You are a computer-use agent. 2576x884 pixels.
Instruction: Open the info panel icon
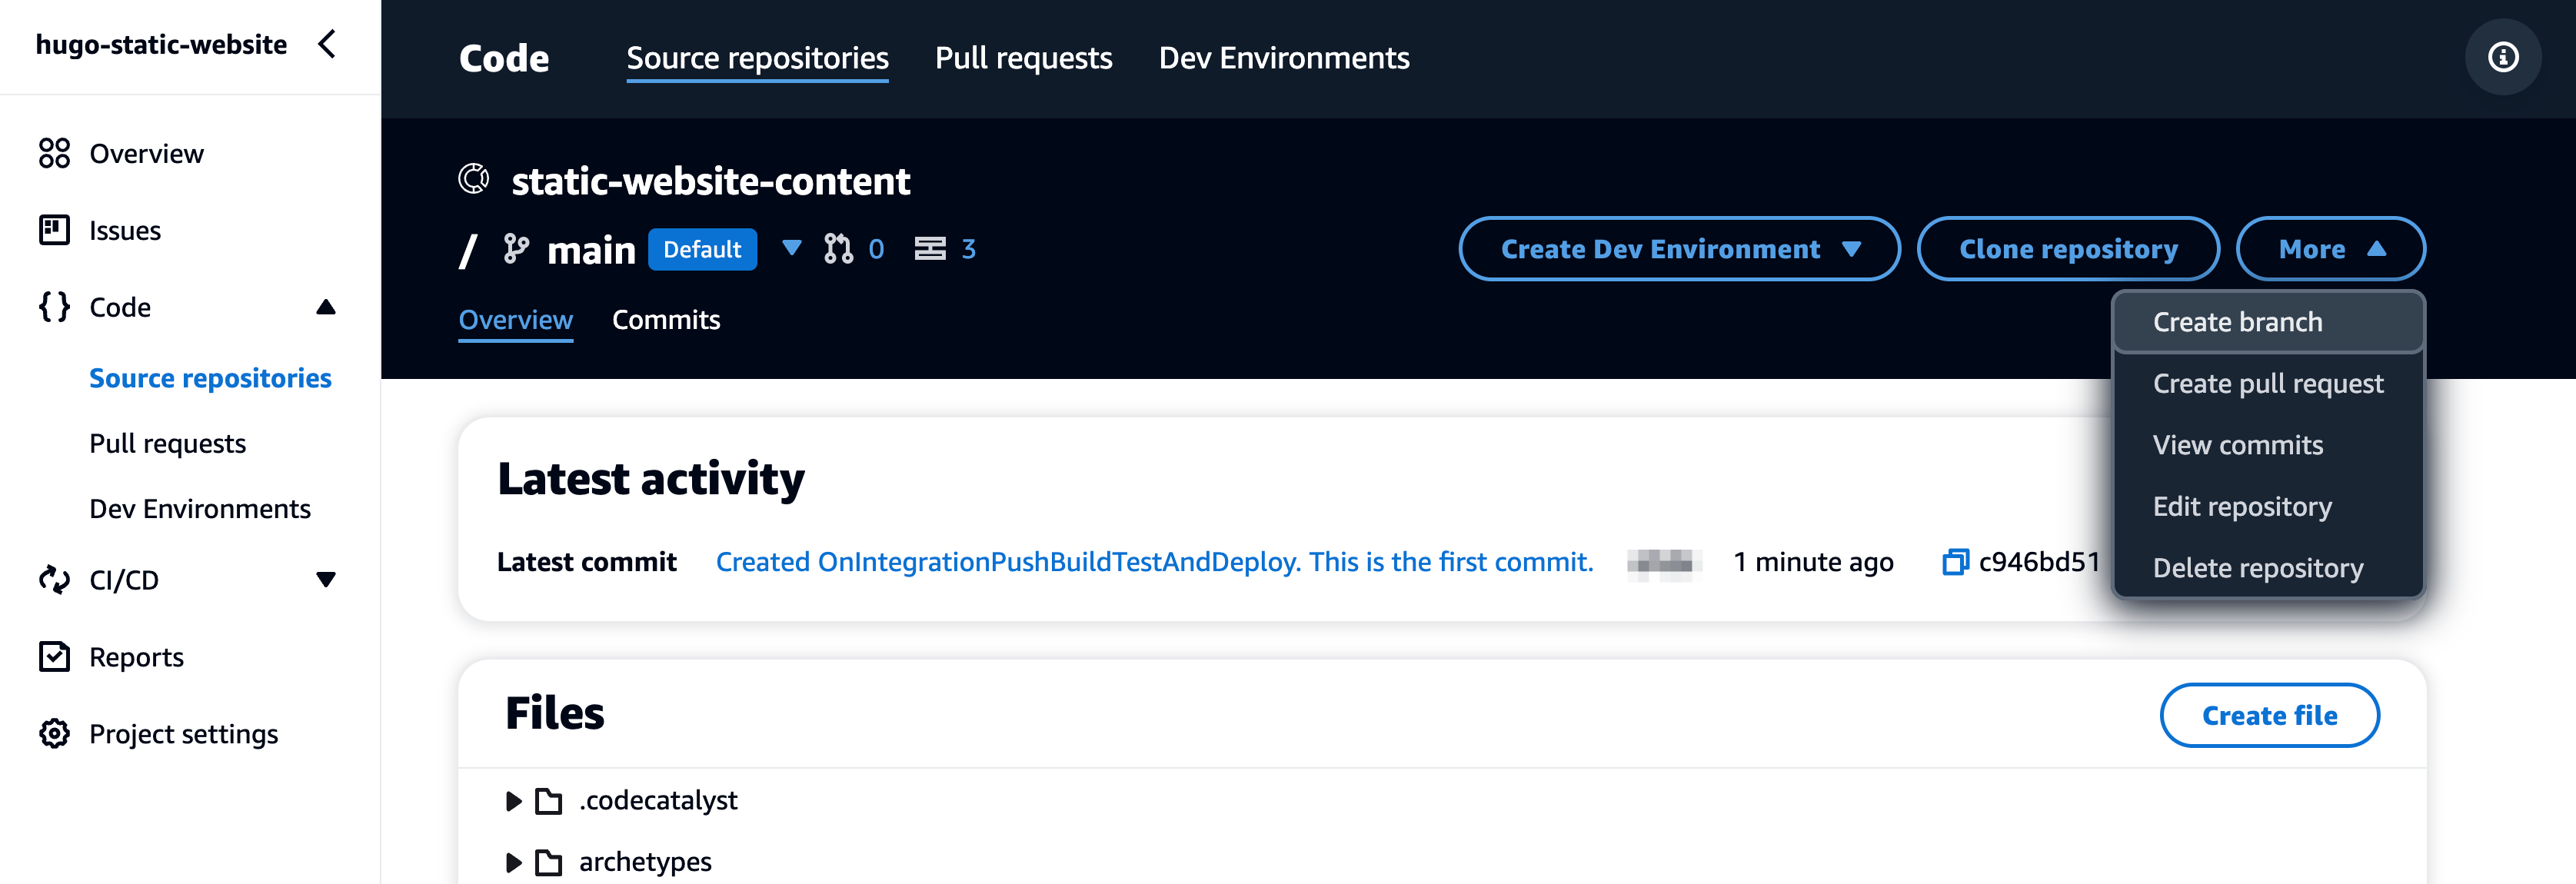(2503, 57)
